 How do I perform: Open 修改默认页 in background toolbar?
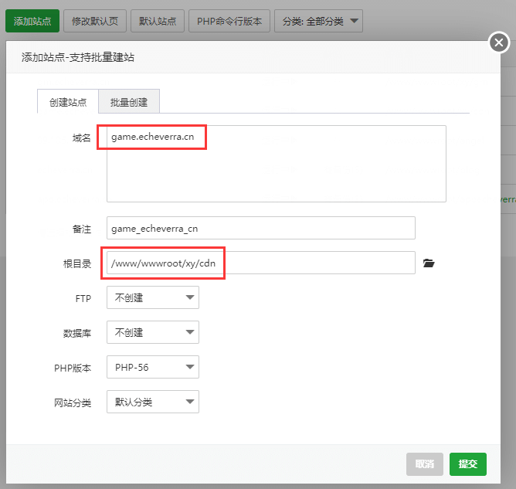(x=95, y=21)
